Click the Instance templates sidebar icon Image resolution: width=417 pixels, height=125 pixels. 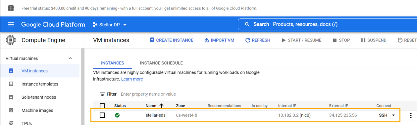[x=11, y=84]
